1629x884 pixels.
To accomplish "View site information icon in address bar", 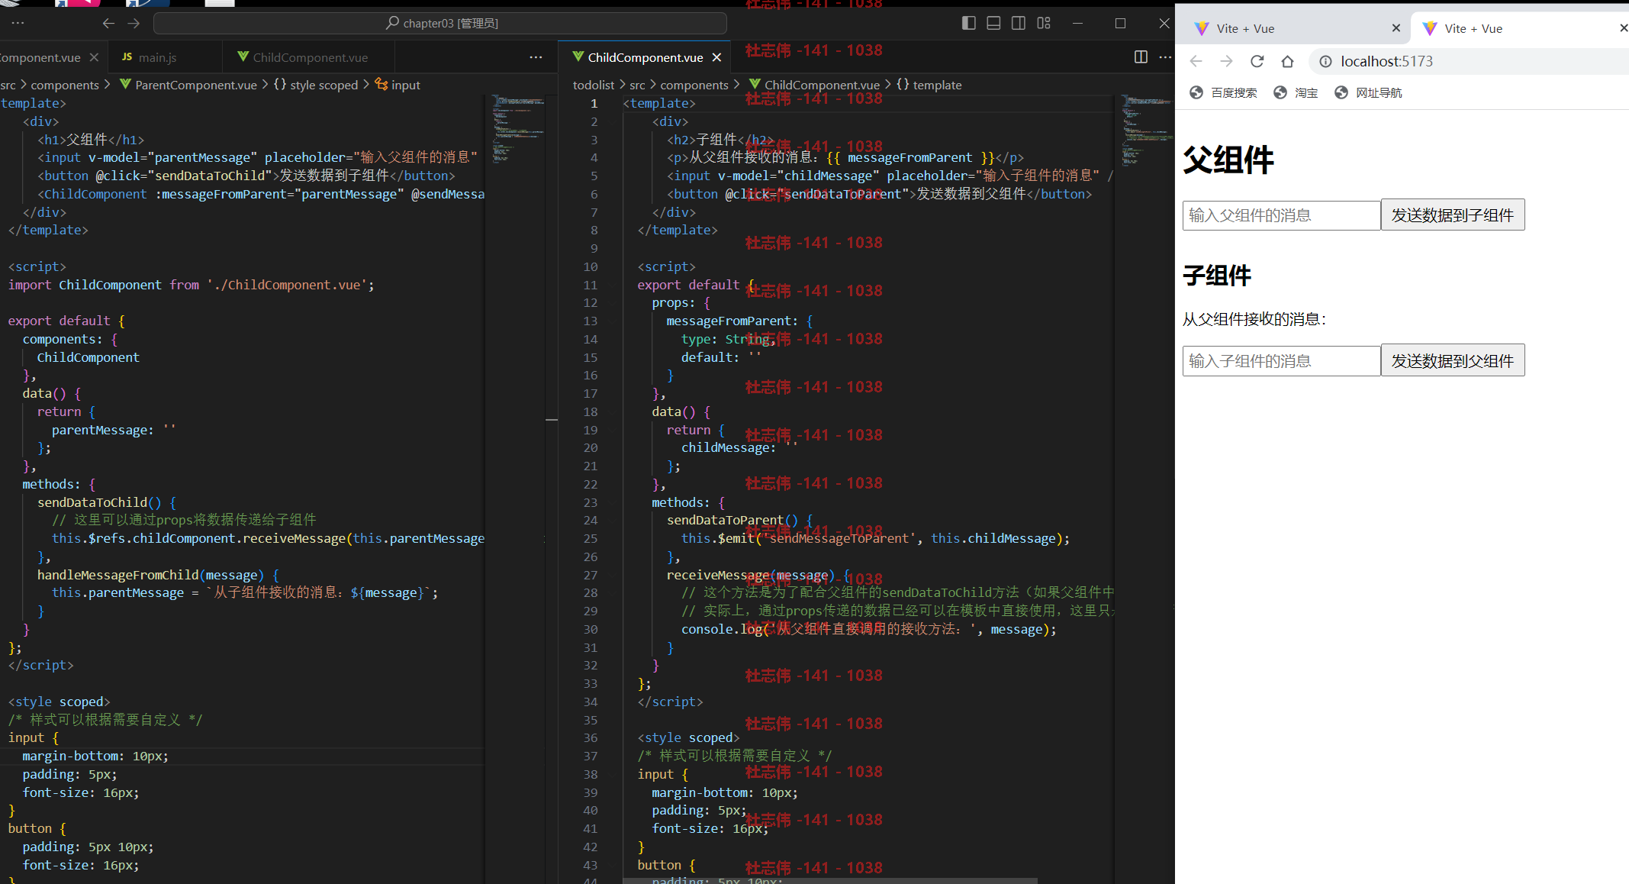I will [1326, 61].
